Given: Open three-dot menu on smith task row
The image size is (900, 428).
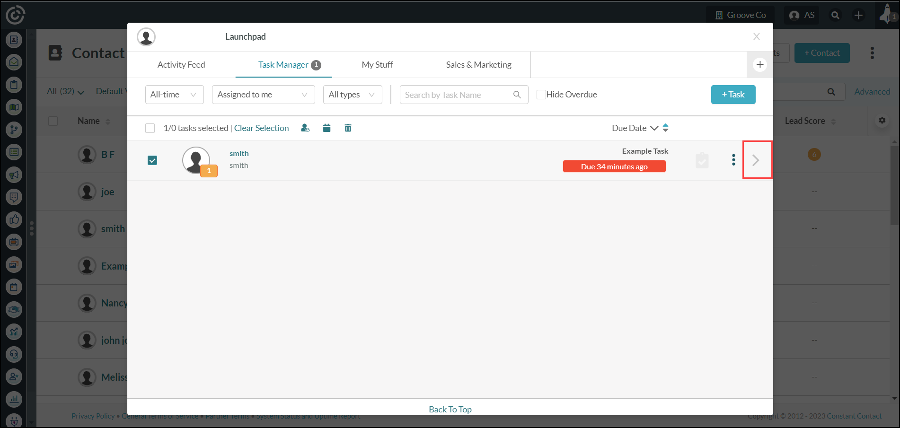Looking at the screenshot, I should [733, 160].
